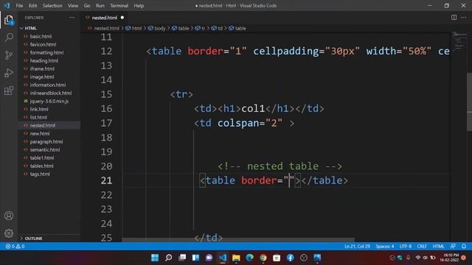Image resolution: width=472 pixels, height=265 pixels.
Task: Select the nested.html editor tab
Action: pos(105,18)
